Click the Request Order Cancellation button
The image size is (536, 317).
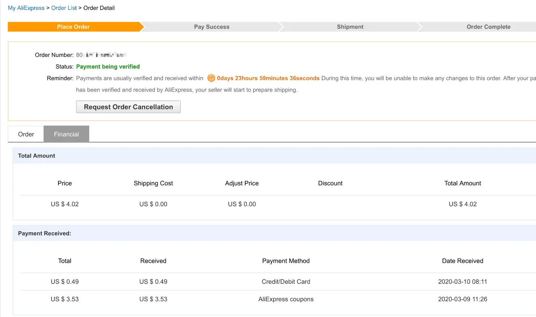pyautogui.click(x=128, y=107)
